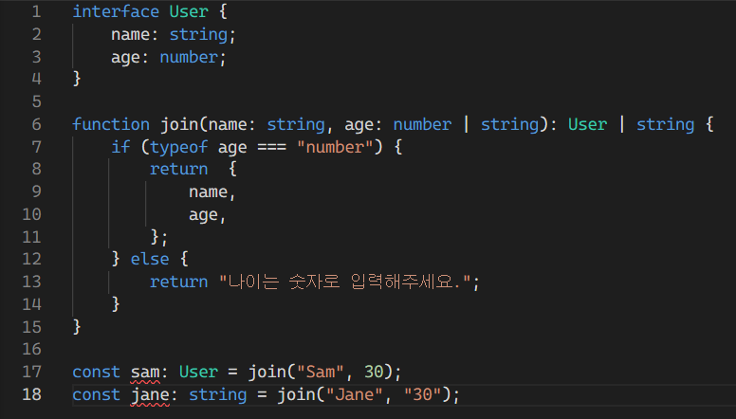736x419 pixels.
Task: Click the 'return' keyword on line 13
Action: pyautogui.click(x=179, y=282)
